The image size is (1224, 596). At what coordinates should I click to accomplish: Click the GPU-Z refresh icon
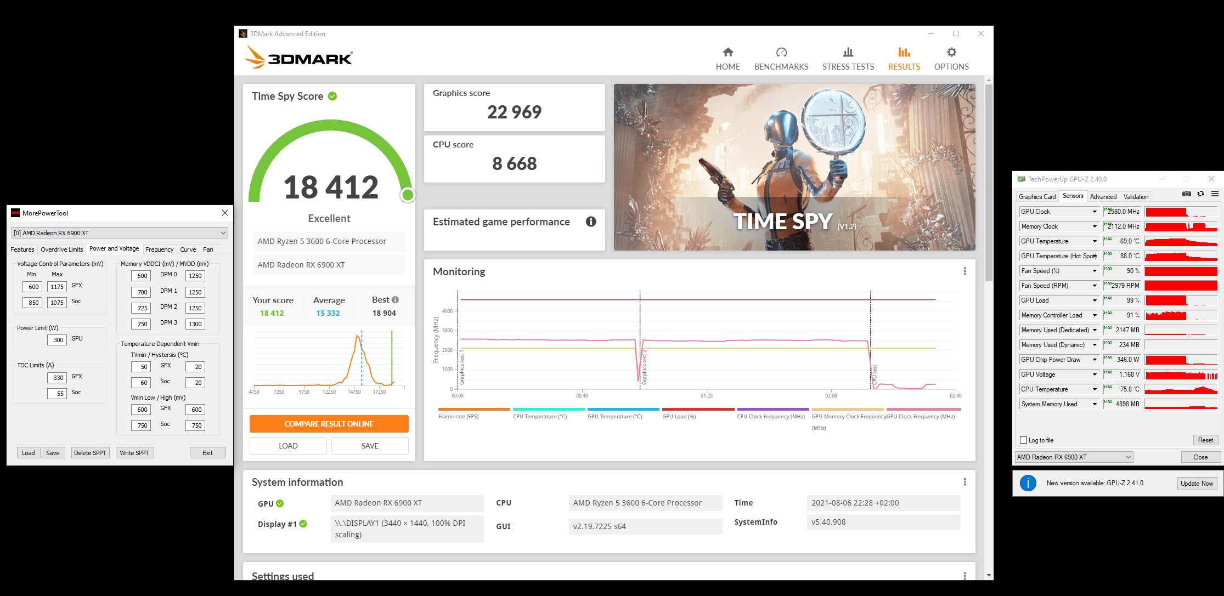(x=1200, y=194)
